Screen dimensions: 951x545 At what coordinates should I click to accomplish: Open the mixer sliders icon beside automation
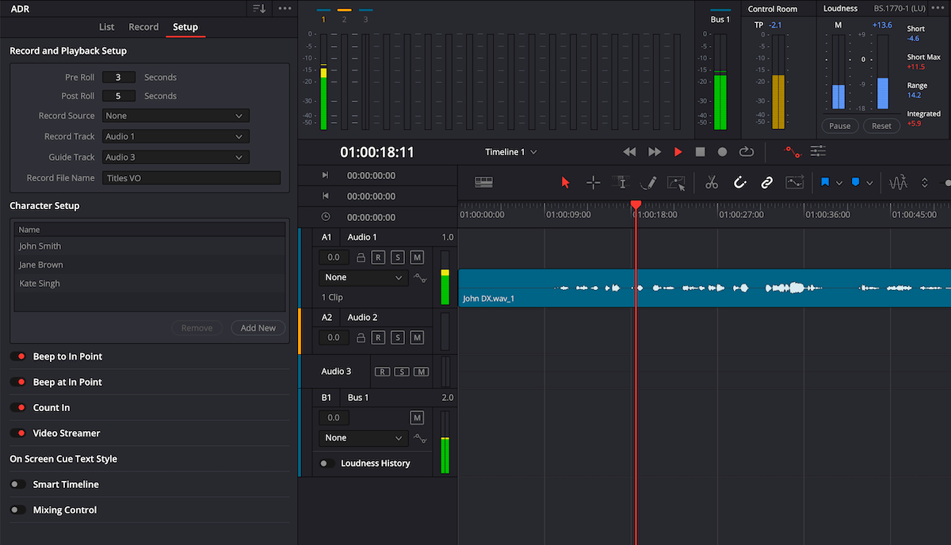tap(818, 151)
